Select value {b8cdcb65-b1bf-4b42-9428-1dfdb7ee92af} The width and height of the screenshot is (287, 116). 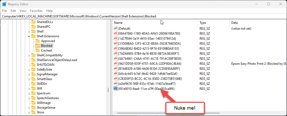[x=148, y=73]
